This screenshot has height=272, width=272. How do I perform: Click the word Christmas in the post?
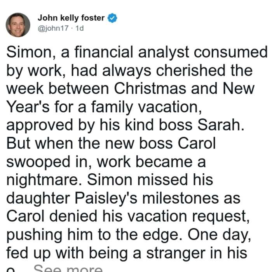pos(150,89)
